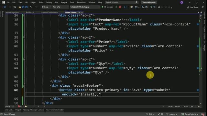Click the notifications icon in status bar
Image resolution: width=207 pixels, height=116 pixels.
203,114
